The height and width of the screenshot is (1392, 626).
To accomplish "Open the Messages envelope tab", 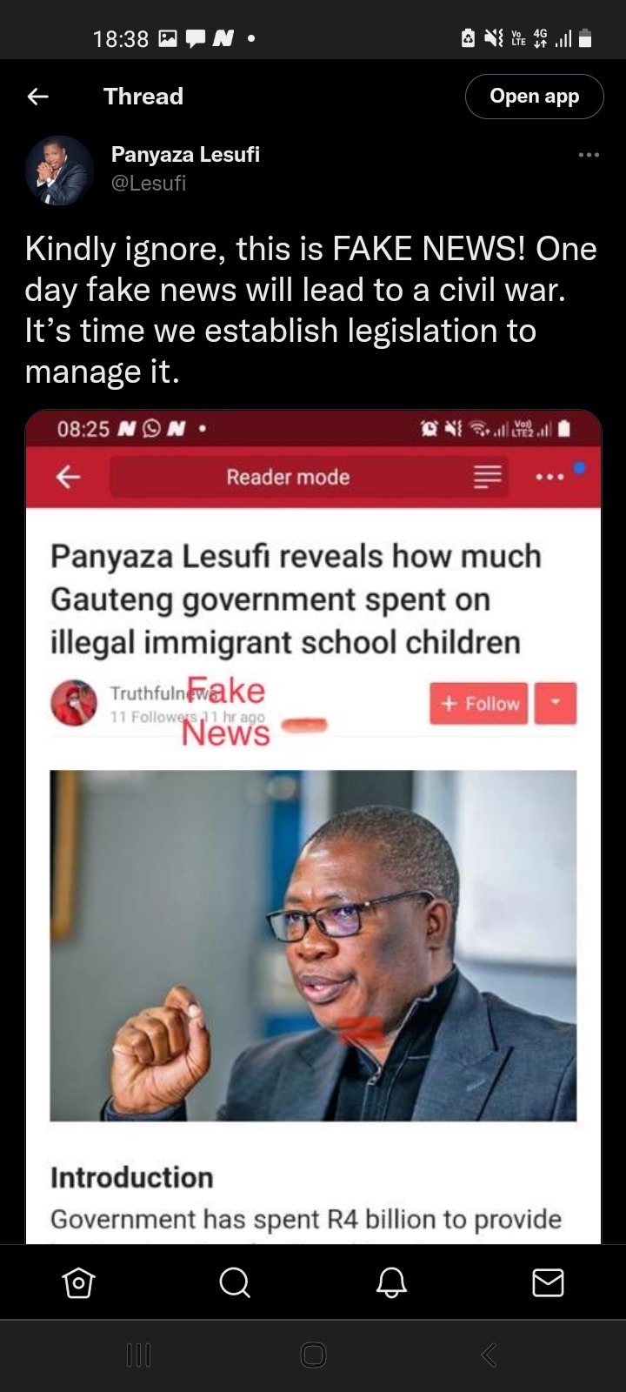I will click(x=548, y=1282).
